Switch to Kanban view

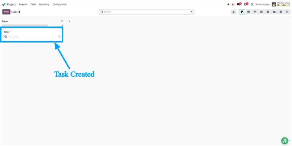point(242,12)
